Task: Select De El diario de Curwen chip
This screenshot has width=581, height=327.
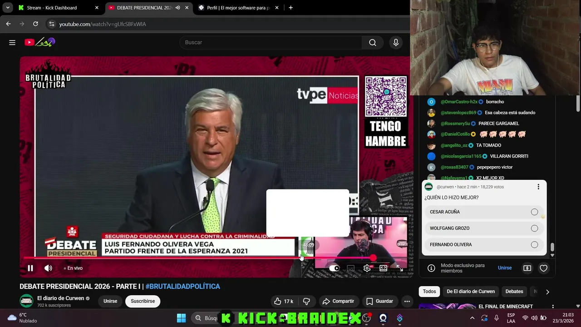Action: click(x=471, y=292)
